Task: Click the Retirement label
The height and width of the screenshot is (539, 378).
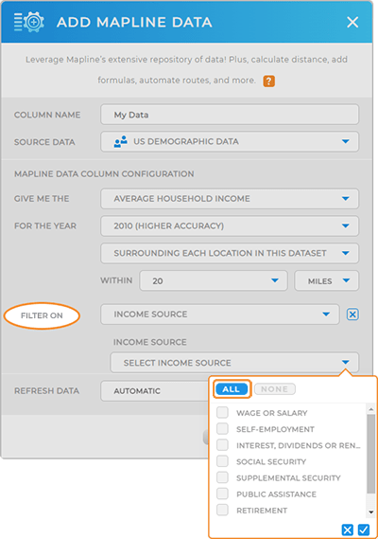Action: (262, 511)
